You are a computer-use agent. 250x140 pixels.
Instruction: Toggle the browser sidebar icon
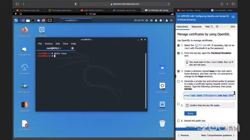tap(17, 4)
